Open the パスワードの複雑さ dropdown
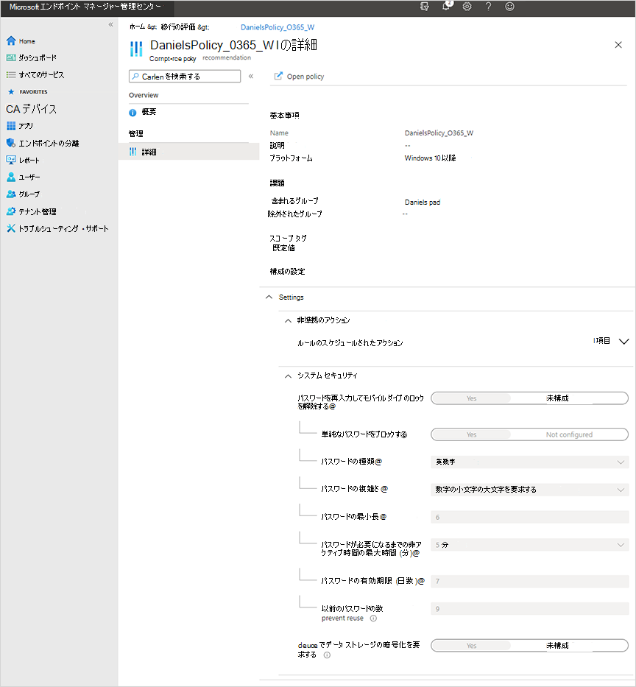 click(x=529, y=490)
